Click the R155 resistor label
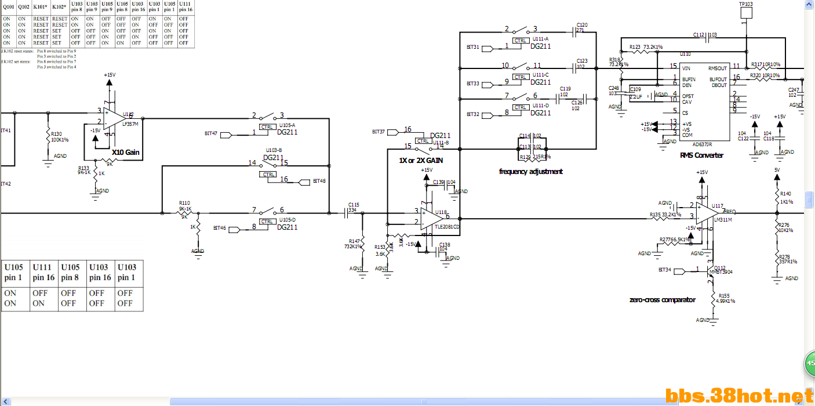815x406 pixels. [x=725, y=295]
